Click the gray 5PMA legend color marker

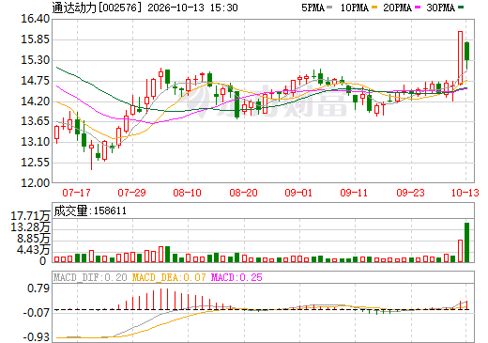(329, 8)
